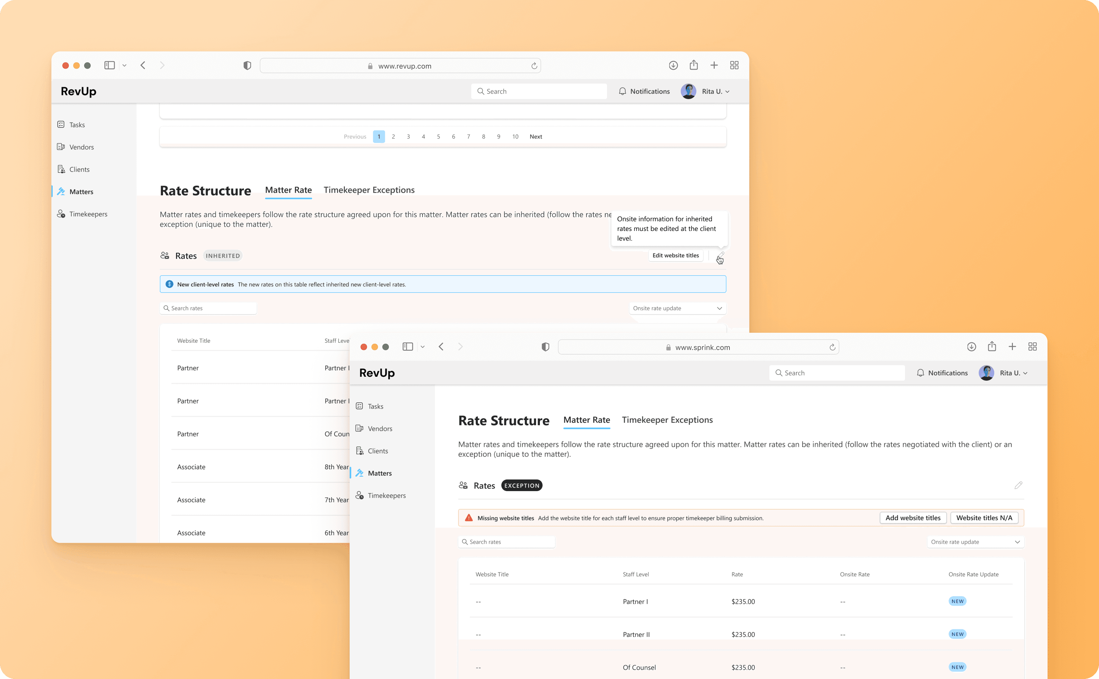Click the privacy shield icon in the revup.com toolbar
1099x679 pixels.
click(247, 66)
